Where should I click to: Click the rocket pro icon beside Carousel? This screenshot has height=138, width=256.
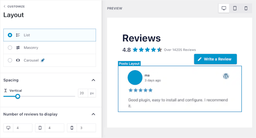(43, 60)
